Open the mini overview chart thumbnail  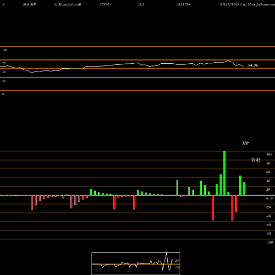point(136,263)
